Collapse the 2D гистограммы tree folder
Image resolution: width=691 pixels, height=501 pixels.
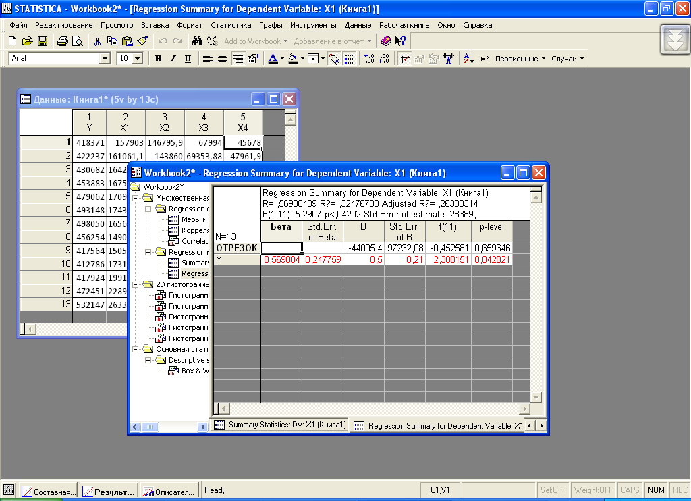click(x=136, y=284)
